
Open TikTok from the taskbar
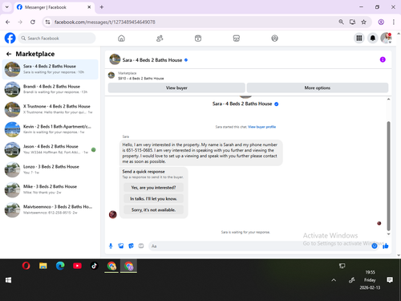[x=94, y=266]
